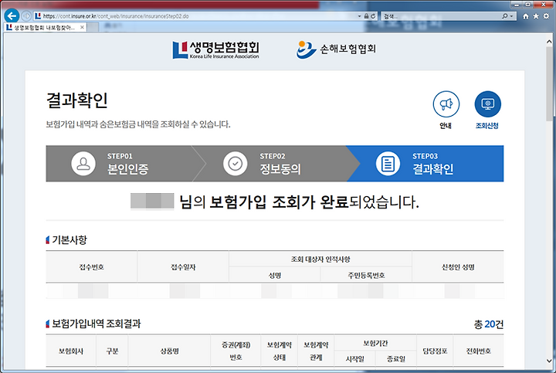
Task: Click the 담당점포 column header
Action: [435, 351]
